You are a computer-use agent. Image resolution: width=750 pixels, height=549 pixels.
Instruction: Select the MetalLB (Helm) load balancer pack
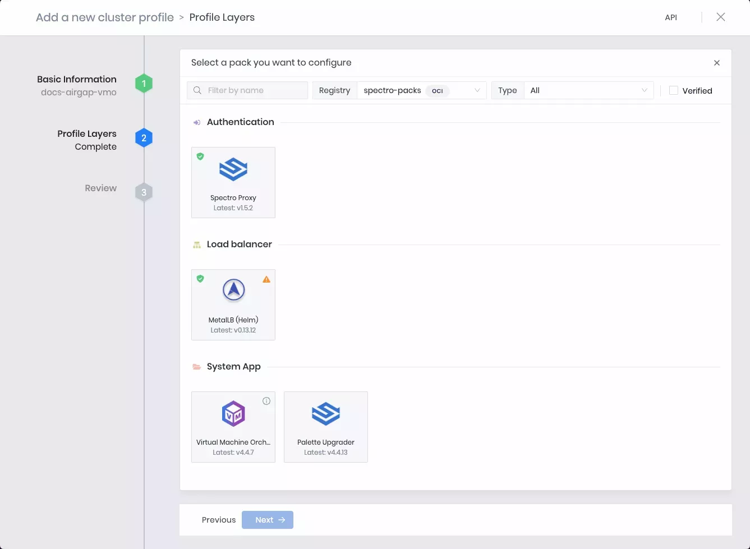pos(233,305)
